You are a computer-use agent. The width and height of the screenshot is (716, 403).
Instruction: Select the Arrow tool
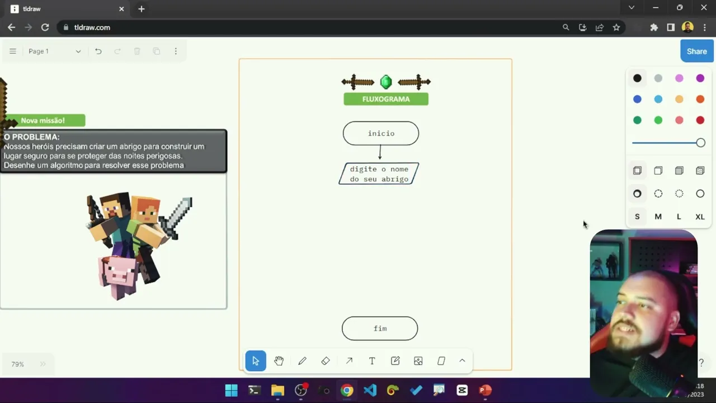click(349, 361)
